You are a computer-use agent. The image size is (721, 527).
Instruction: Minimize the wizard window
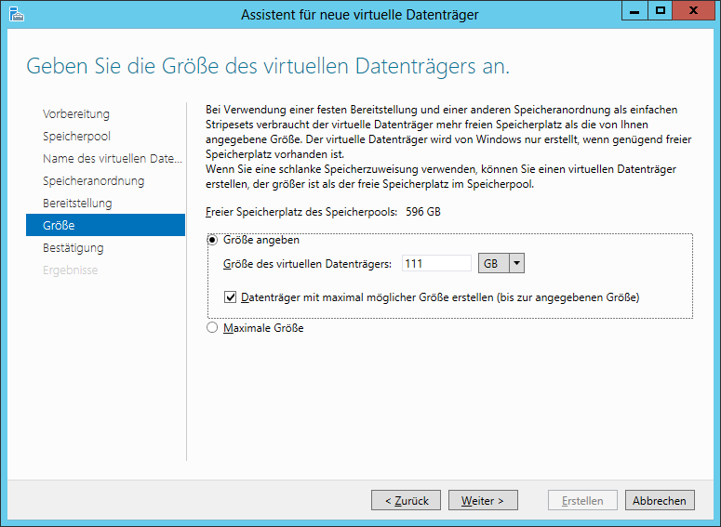[634, 10]
